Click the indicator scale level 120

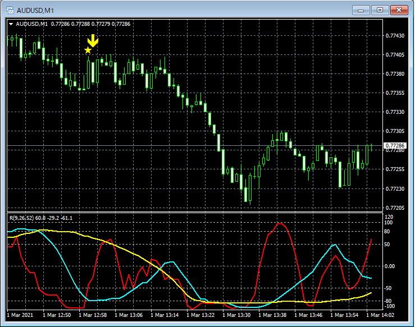[389, 217]
